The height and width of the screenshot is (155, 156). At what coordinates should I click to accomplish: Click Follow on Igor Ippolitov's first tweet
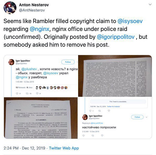pyautogui.click(x=68, y=62)
